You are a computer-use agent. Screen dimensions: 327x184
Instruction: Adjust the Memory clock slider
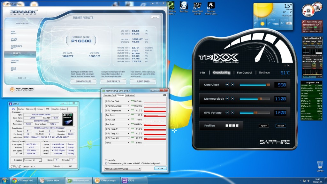pos(255,99)
